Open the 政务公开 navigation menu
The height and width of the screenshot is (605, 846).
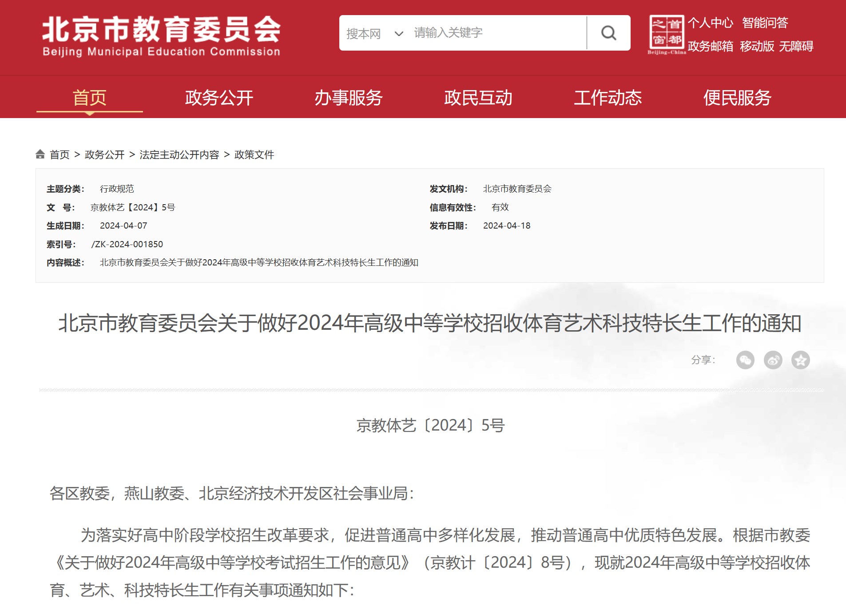pyautogui.click(x=219, y=98)
